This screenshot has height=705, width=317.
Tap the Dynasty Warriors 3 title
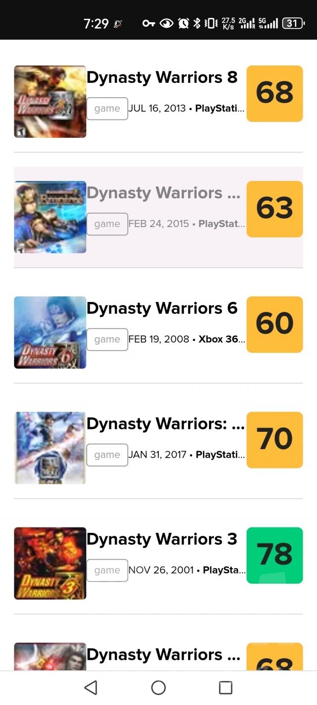[162, 539]
